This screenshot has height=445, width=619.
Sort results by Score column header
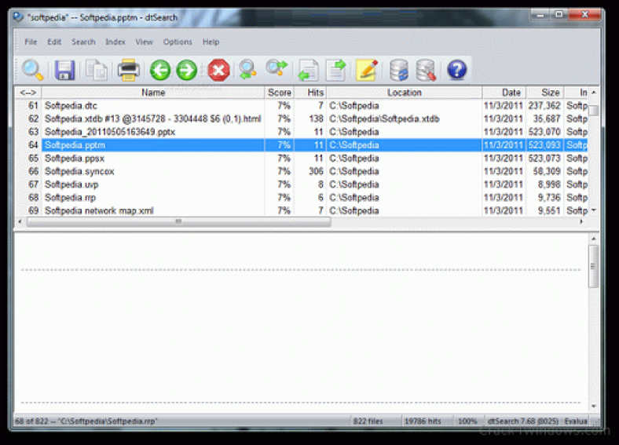click(279, 93)
